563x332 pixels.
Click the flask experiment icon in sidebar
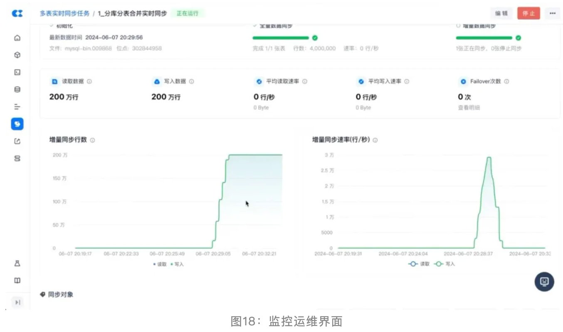click(17, 264)
